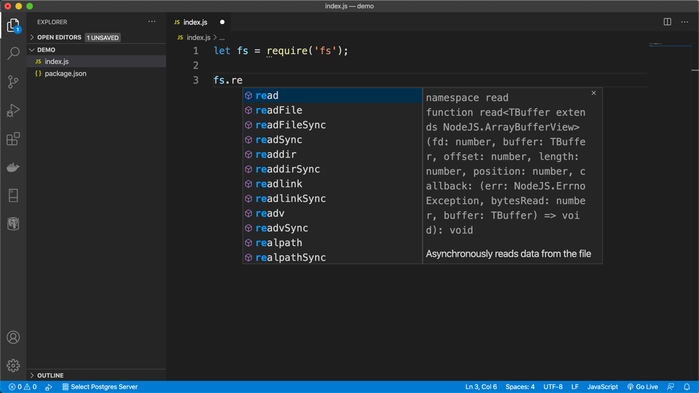Open the Explorer view in activity bar
The image size is (699, 393).
click(13, 26)
